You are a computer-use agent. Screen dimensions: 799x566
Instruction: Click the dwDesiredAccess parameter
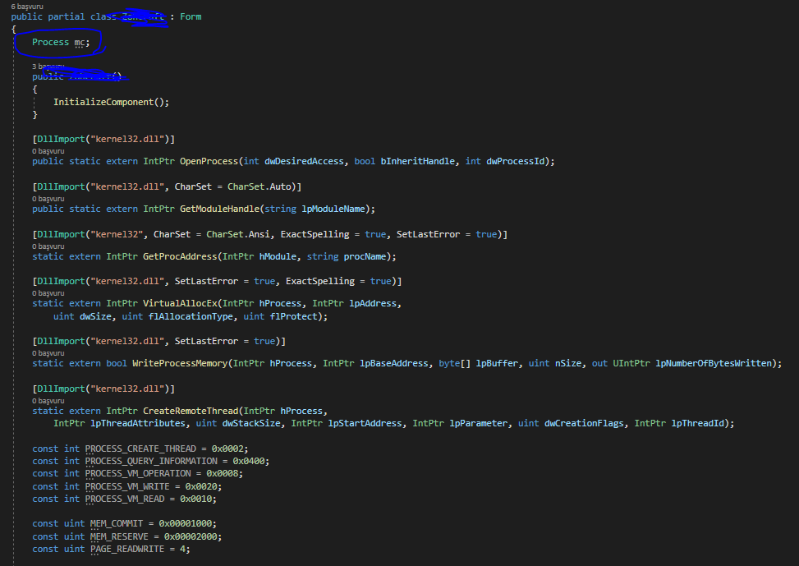coord(304,161)
